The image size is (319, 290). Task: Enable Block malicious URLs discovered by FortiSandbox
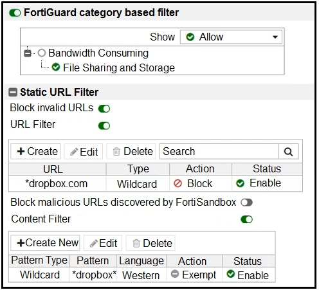point(246,203)
